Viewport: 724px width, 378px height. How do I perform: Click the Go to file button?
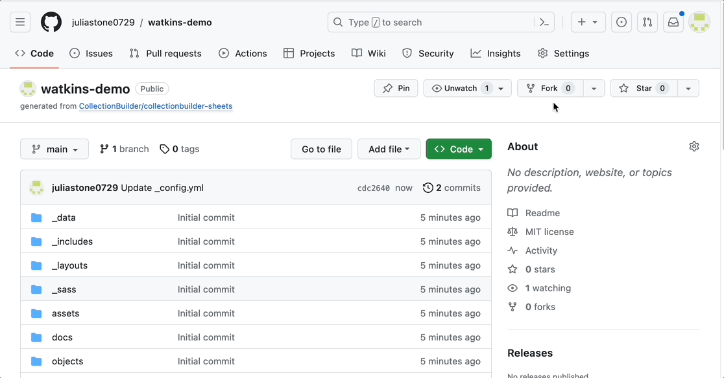321,149
